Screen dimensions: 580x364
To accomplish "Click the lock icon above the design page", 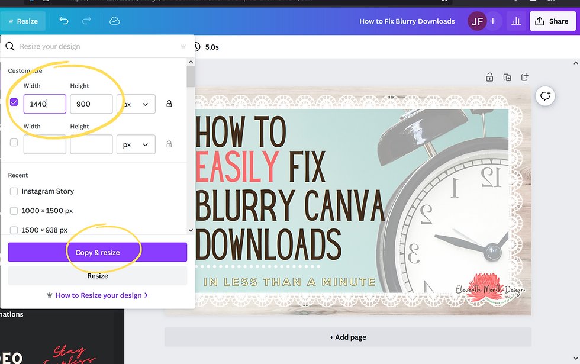I will tap(489, 77).
